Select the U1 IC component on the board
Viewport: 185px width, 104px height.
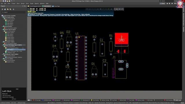[81, 58]
